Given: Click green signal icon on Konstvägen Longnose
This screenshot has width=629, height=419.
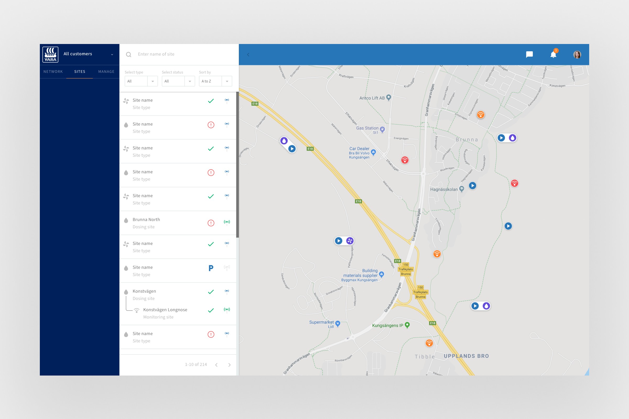Looking at the screenshot, I should pos(226,310).
